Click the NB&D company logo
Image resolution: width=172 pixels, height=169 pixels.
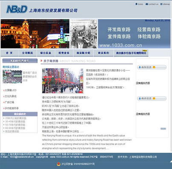coord(17,9)
